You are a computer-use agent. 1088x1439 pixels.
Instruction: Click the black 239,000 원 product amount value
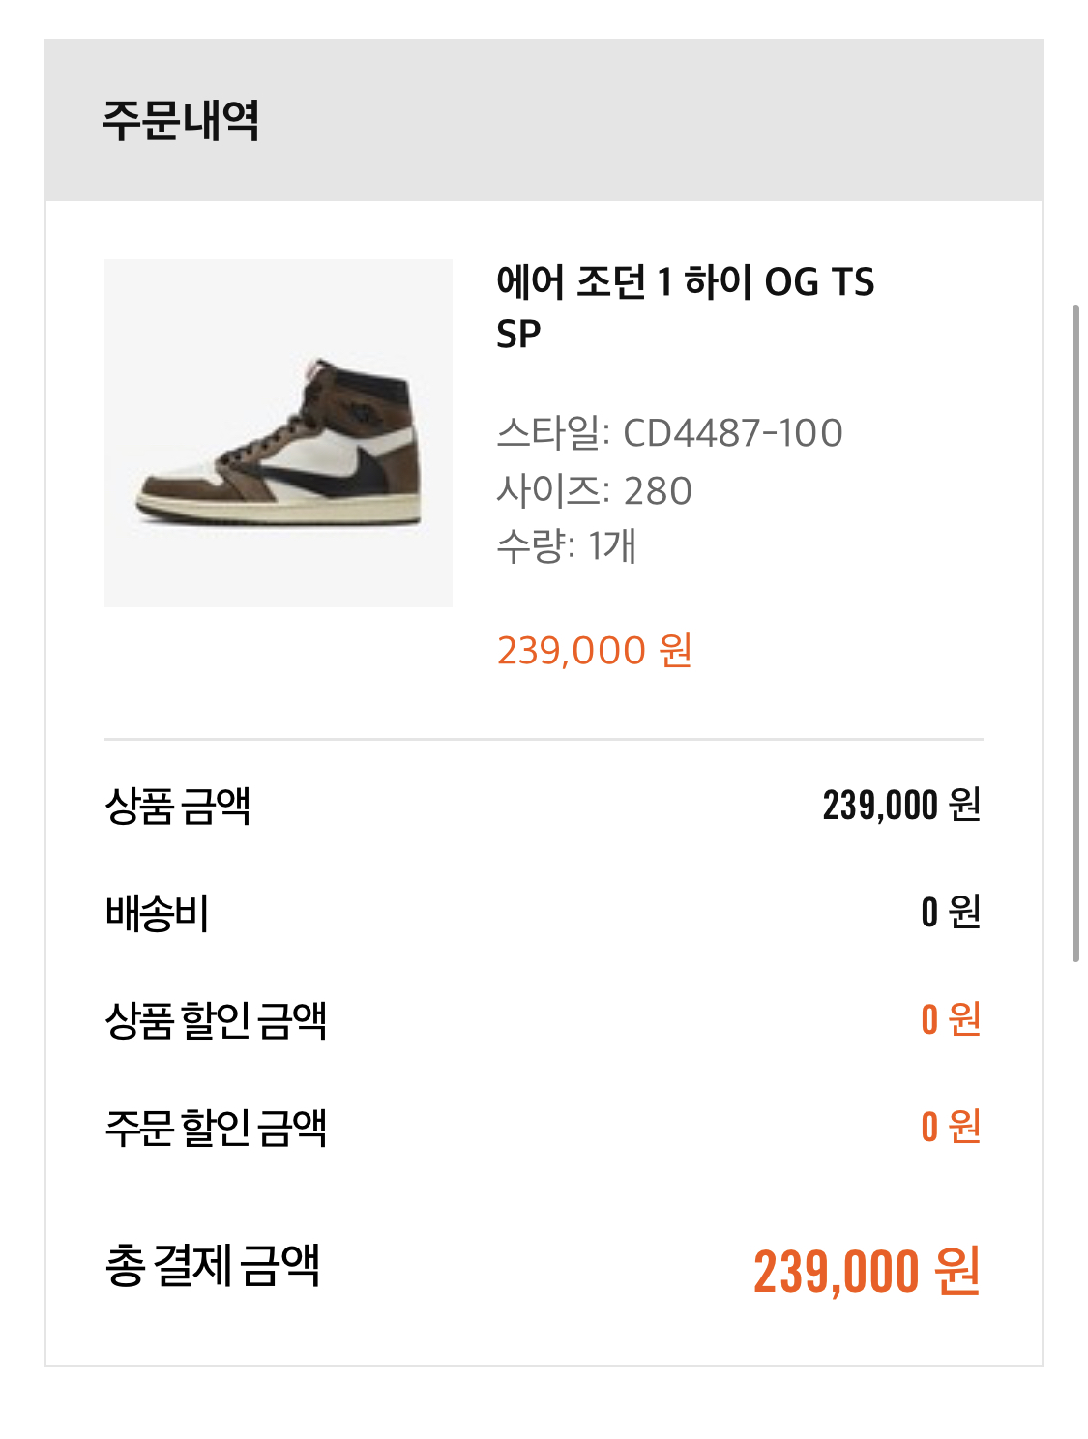pyautogui.click(x=901, y=805)
